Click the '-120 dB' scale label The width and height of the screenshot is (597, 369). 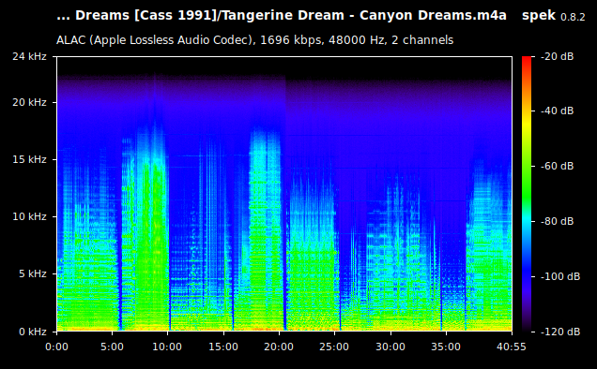point(560,332)
